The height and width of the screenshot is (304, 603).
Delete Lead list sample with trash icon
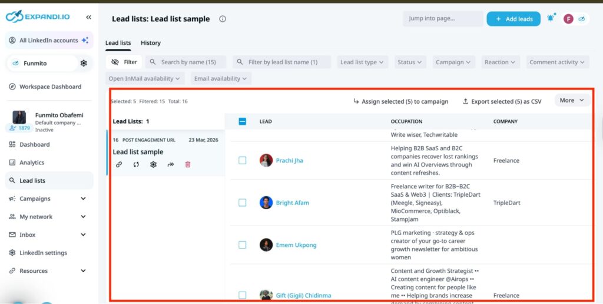pos(188,164)
